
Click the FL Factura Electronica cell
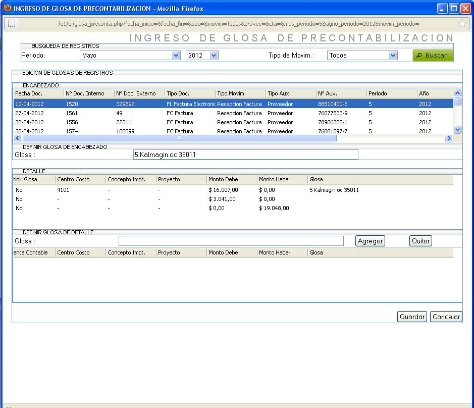(x=191, y=104)
